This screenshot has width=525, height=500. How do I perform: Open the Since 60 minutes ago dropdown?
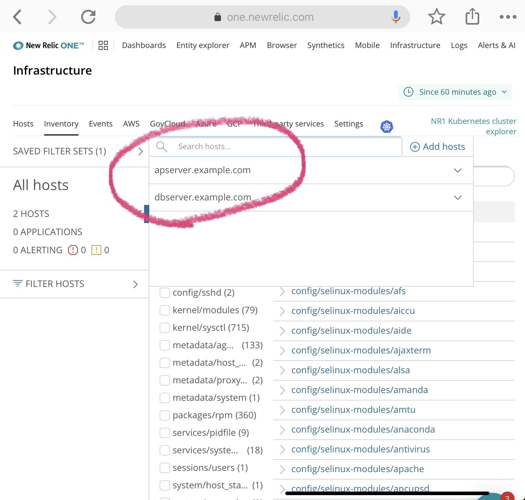(455, 92)
